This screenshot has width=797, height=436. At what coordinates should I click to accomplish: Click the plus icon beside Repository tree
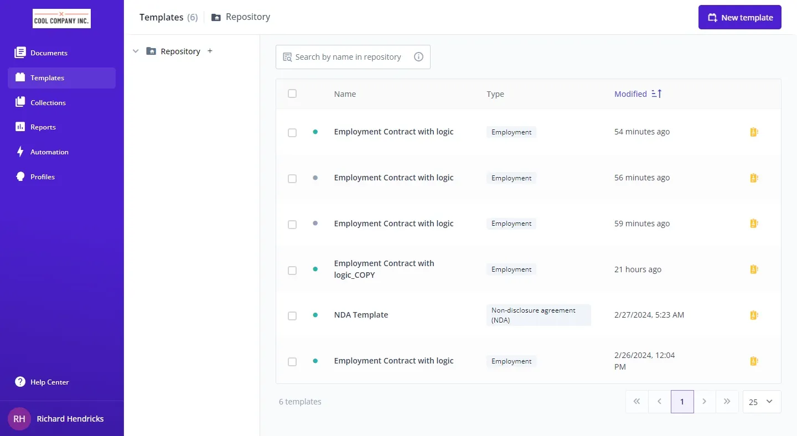tap(210, 51)
